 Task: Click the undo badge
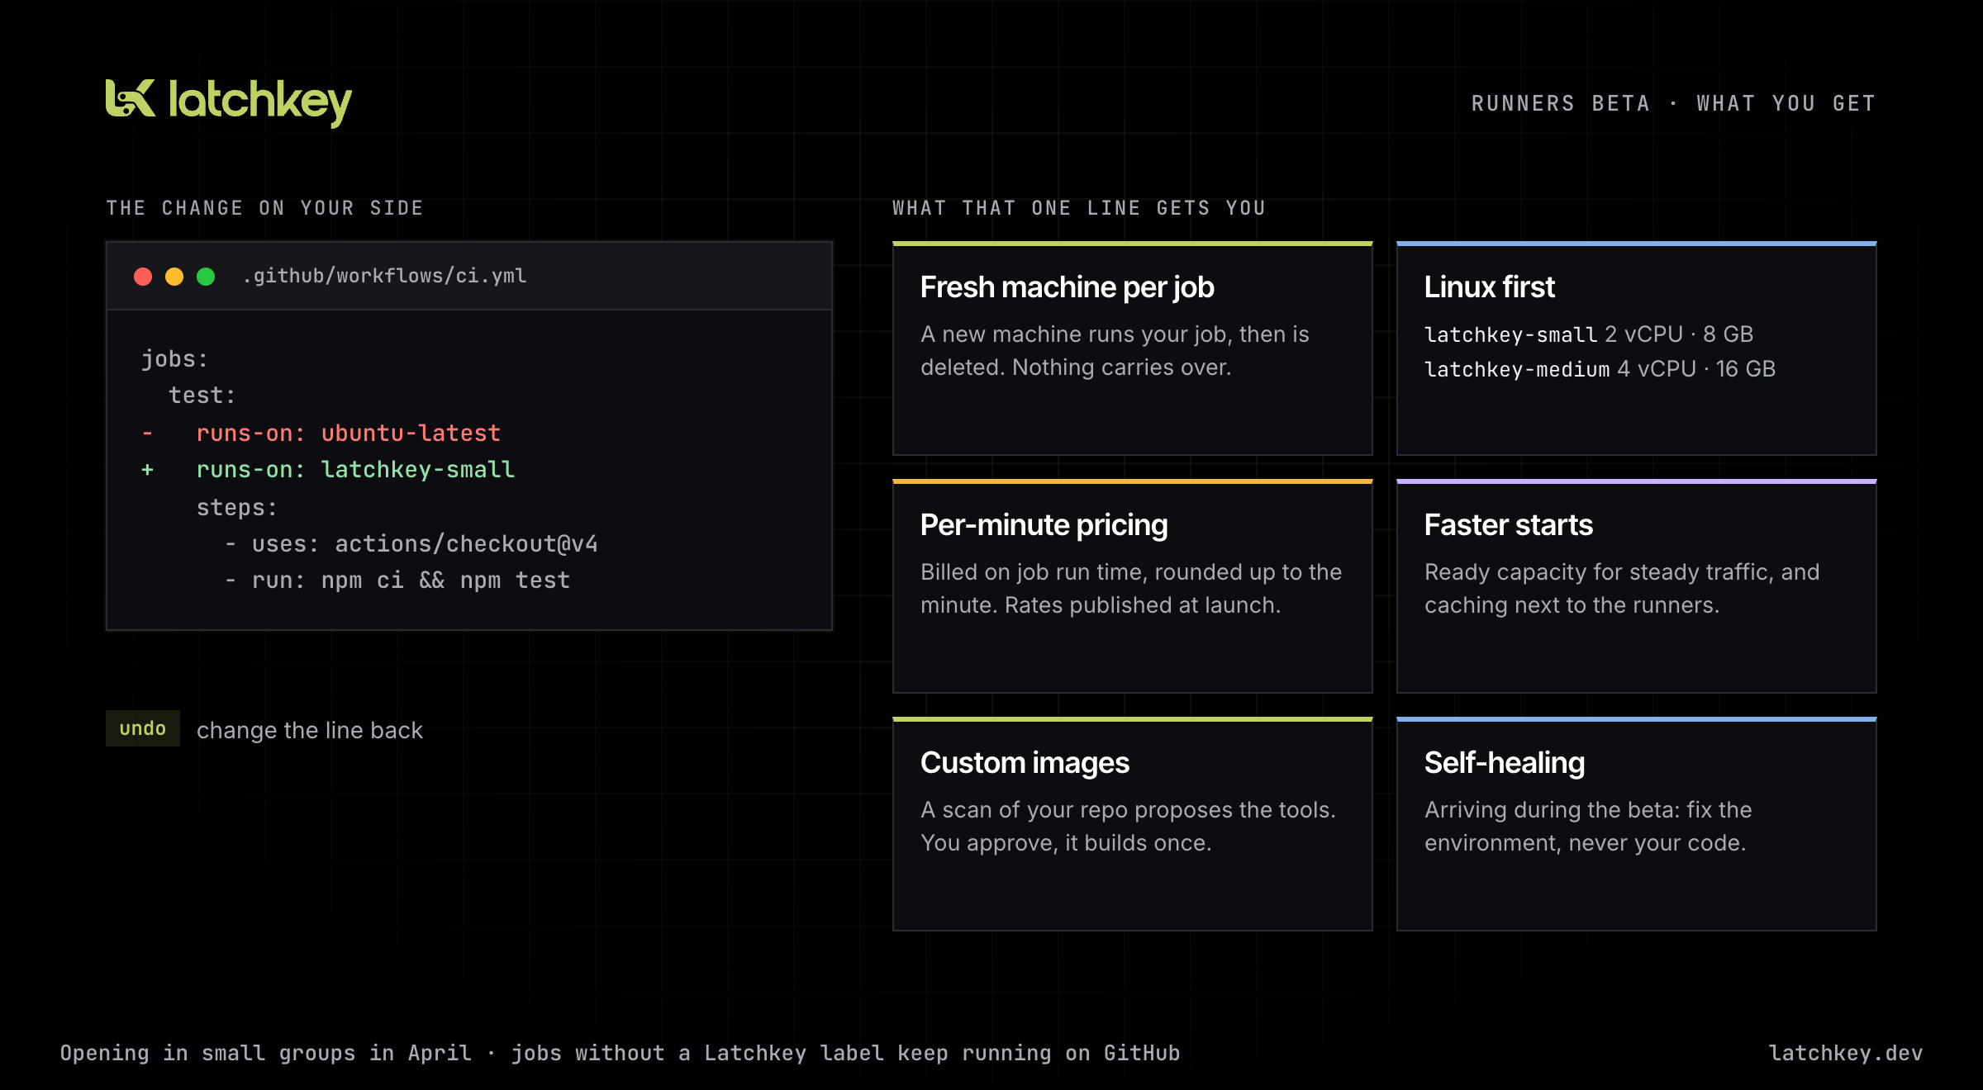coord(143,728)
